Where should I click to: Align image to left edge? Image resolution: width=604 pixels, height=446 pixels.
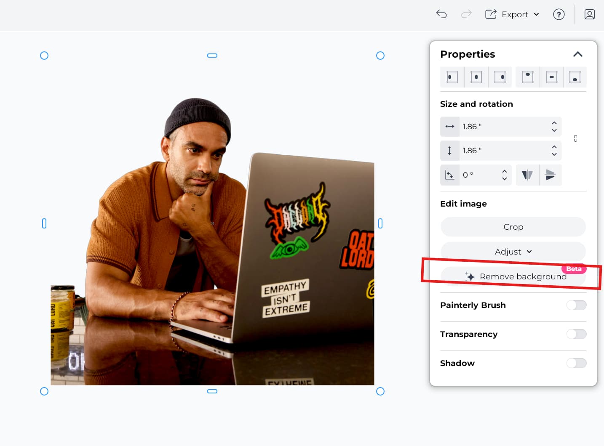[452, 77]
